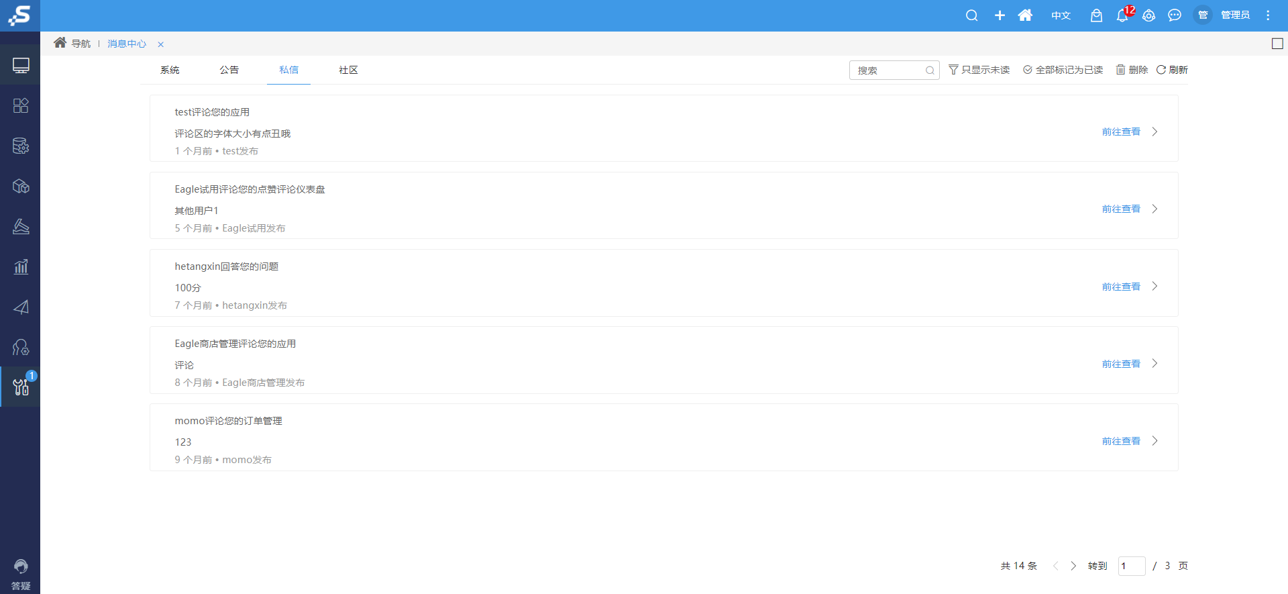The width and height of the screenshot is (1288, 594).
Task: Click the 消息中心 breadcrumb tab
Action: 127,44
